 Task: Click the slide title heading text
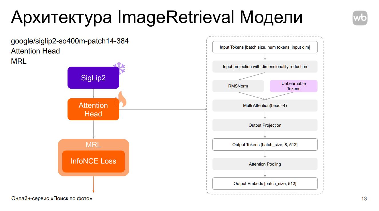click(x=157, y=17)
